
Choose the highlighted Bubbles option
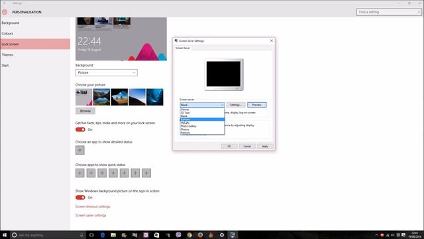click(x=202, y=119)
